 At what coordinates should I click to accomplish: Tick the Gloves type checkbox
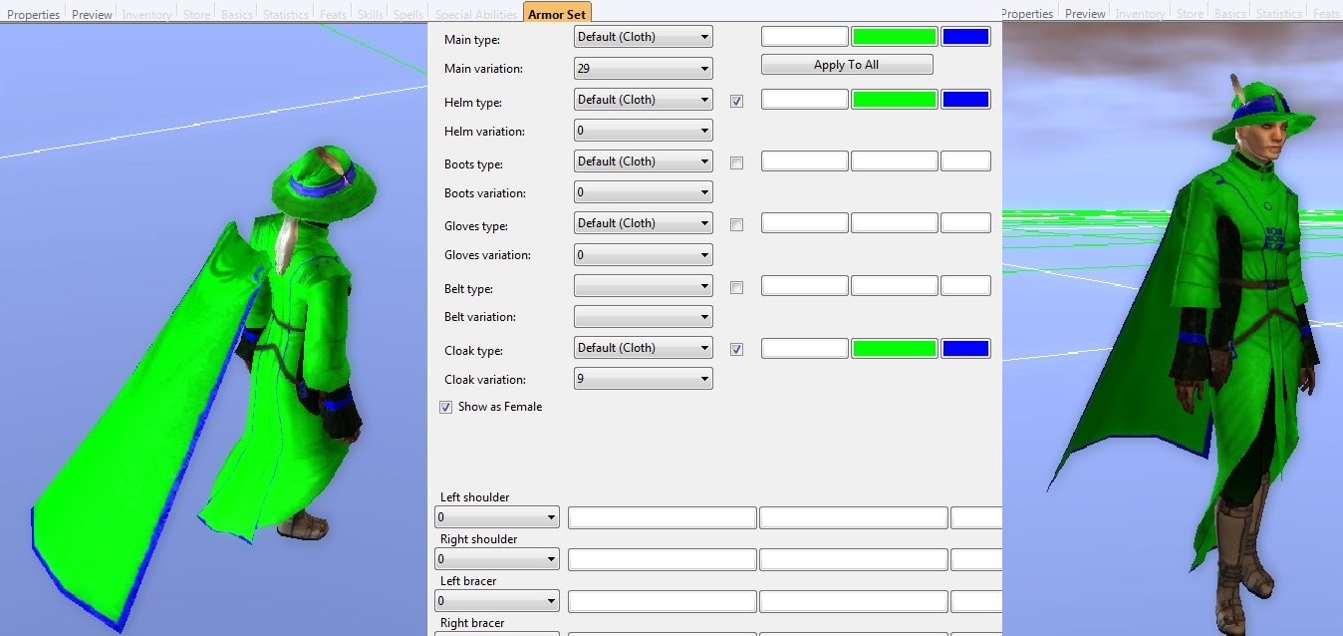pos(737,224)
